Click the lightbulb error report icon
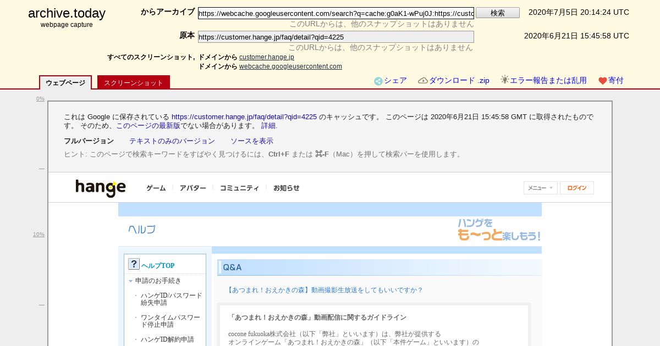The height and width of the screenshot is (346, 660). point(505,80)
